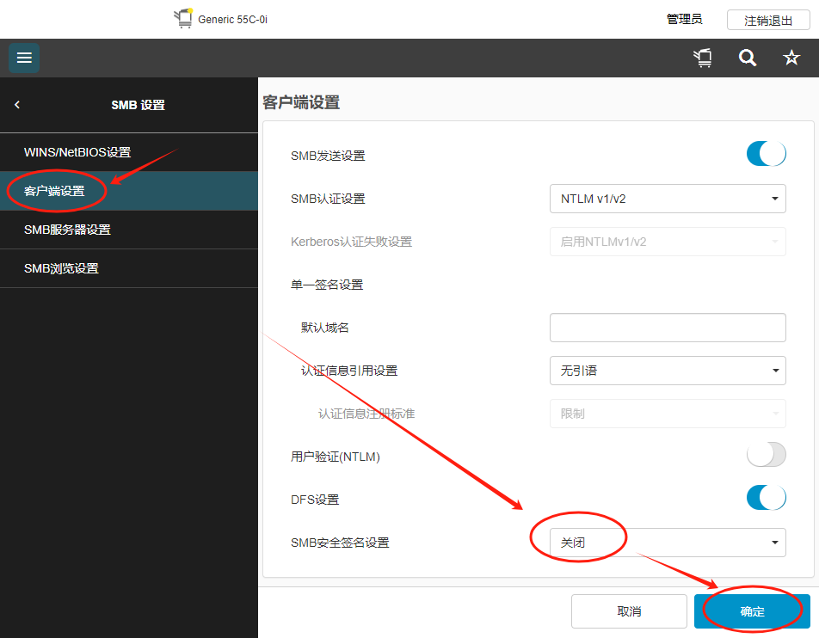Open SMB安全签名设置 dropdown

click(667, 543)
